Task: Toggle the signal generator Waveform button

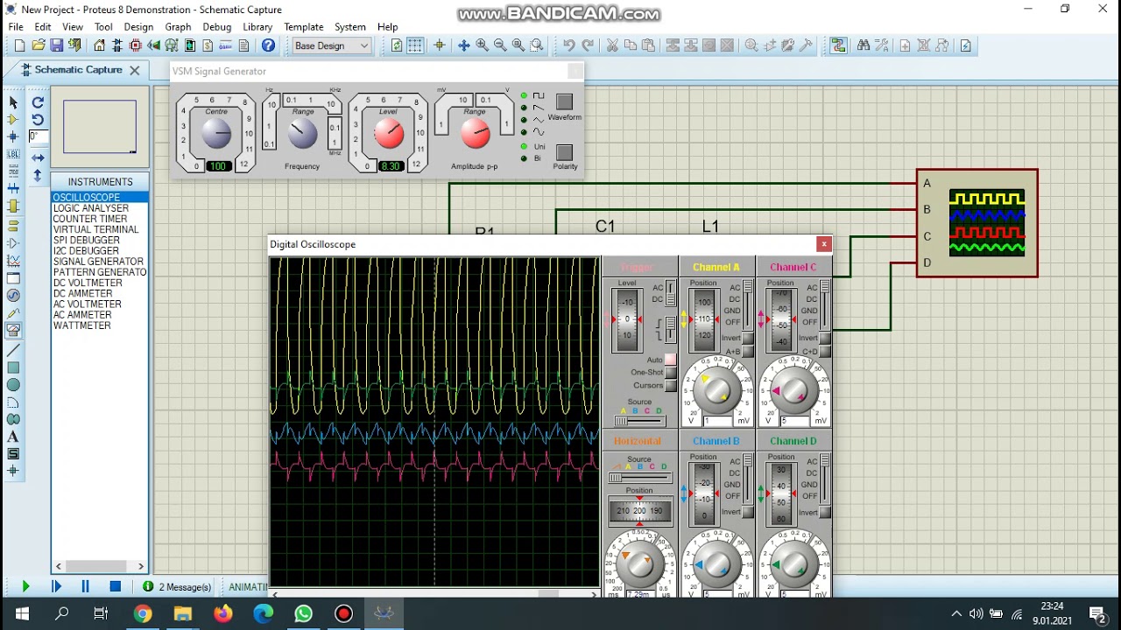Action: [x=564, y=102]
